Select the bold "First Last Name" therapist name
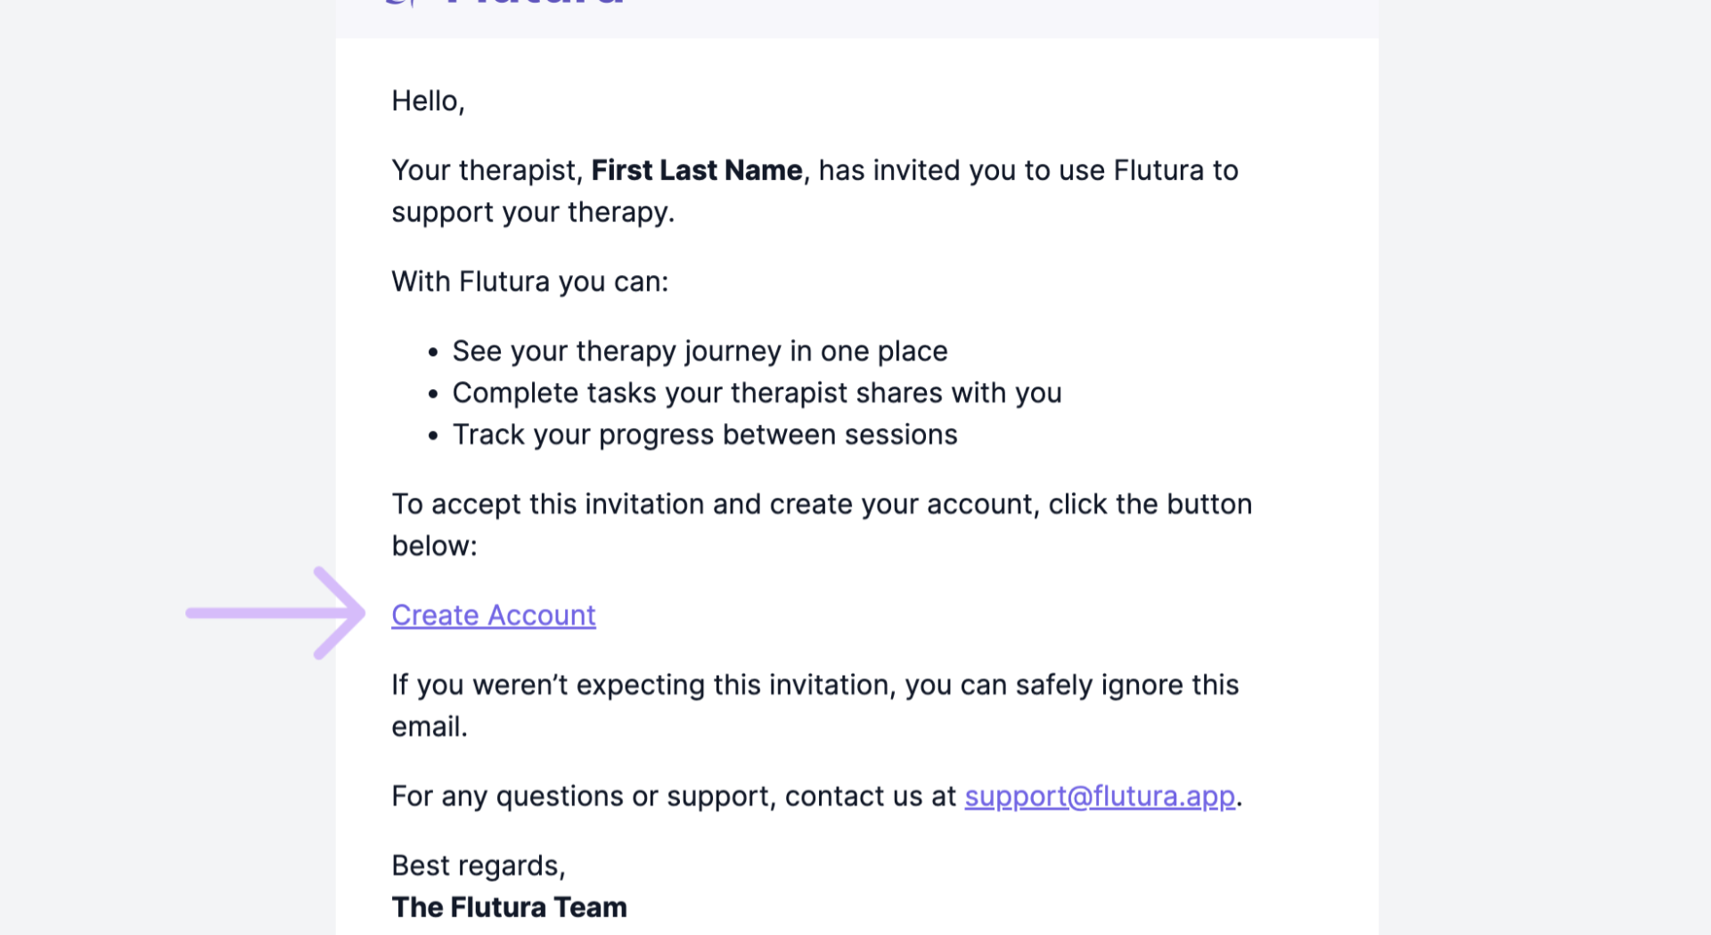 pyautogui.click(x=696, y=170)
